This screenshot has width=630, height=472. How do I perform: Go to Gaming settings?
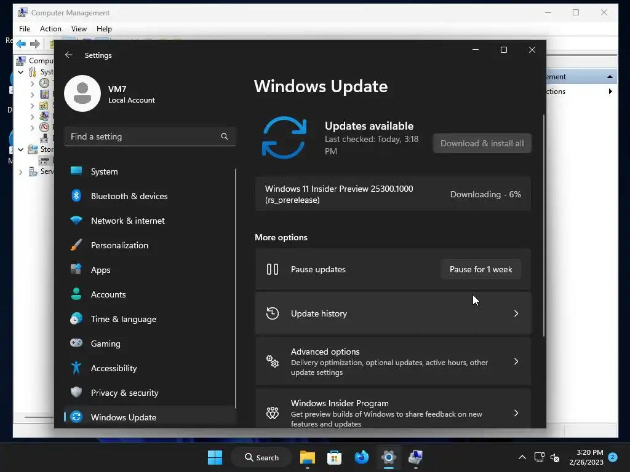pos(150,344)
